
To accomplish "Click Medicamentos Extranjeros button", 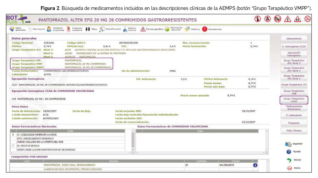I will tap(294, 108).
